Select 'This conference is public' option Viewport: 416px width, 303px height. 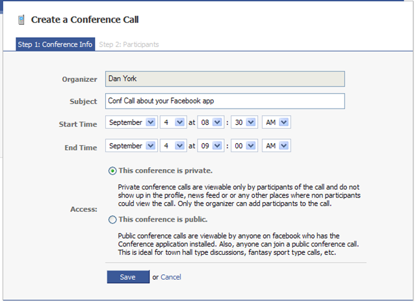tap(113, 219)
